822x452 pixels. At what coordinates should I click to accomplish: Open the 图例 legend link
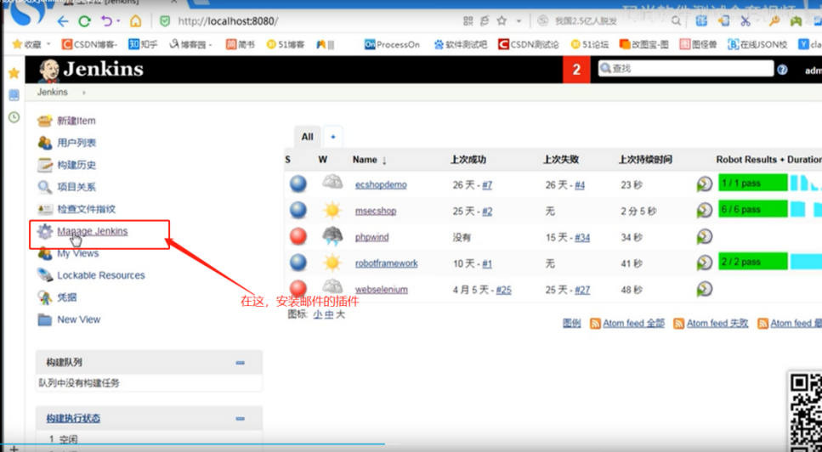point(571,323)
